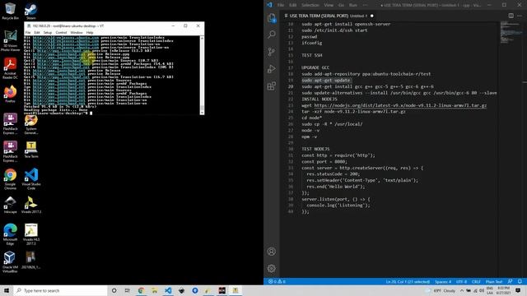Click the Task View taskbar button

[127, 290]
